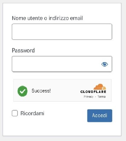Toggle password visibility using the blue eye
Viewport: 126px width, 141px height.
[x=105, y=64]
